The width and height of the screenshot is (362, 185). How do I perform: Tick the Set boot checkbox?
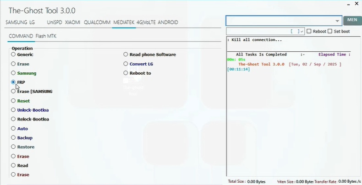330,31
